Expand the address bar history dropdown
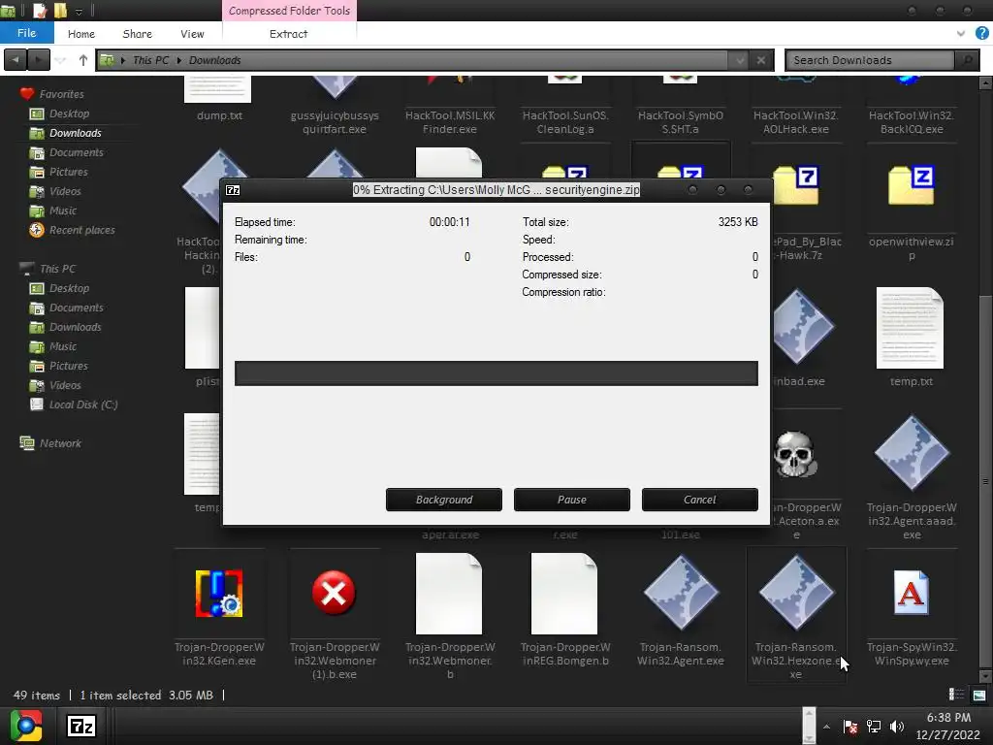 click(738, 60)
